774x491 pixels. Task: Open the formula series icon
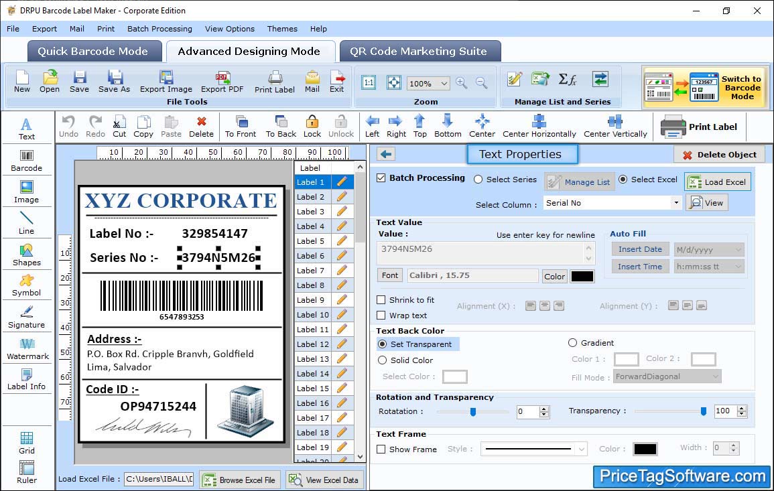[x=568, y=80]
